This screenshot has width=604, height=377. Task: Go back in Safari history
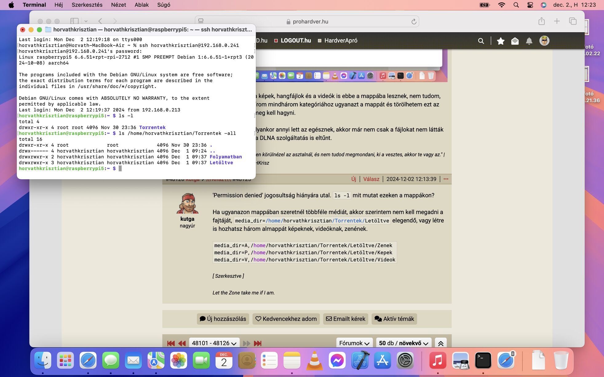point(100,21)
